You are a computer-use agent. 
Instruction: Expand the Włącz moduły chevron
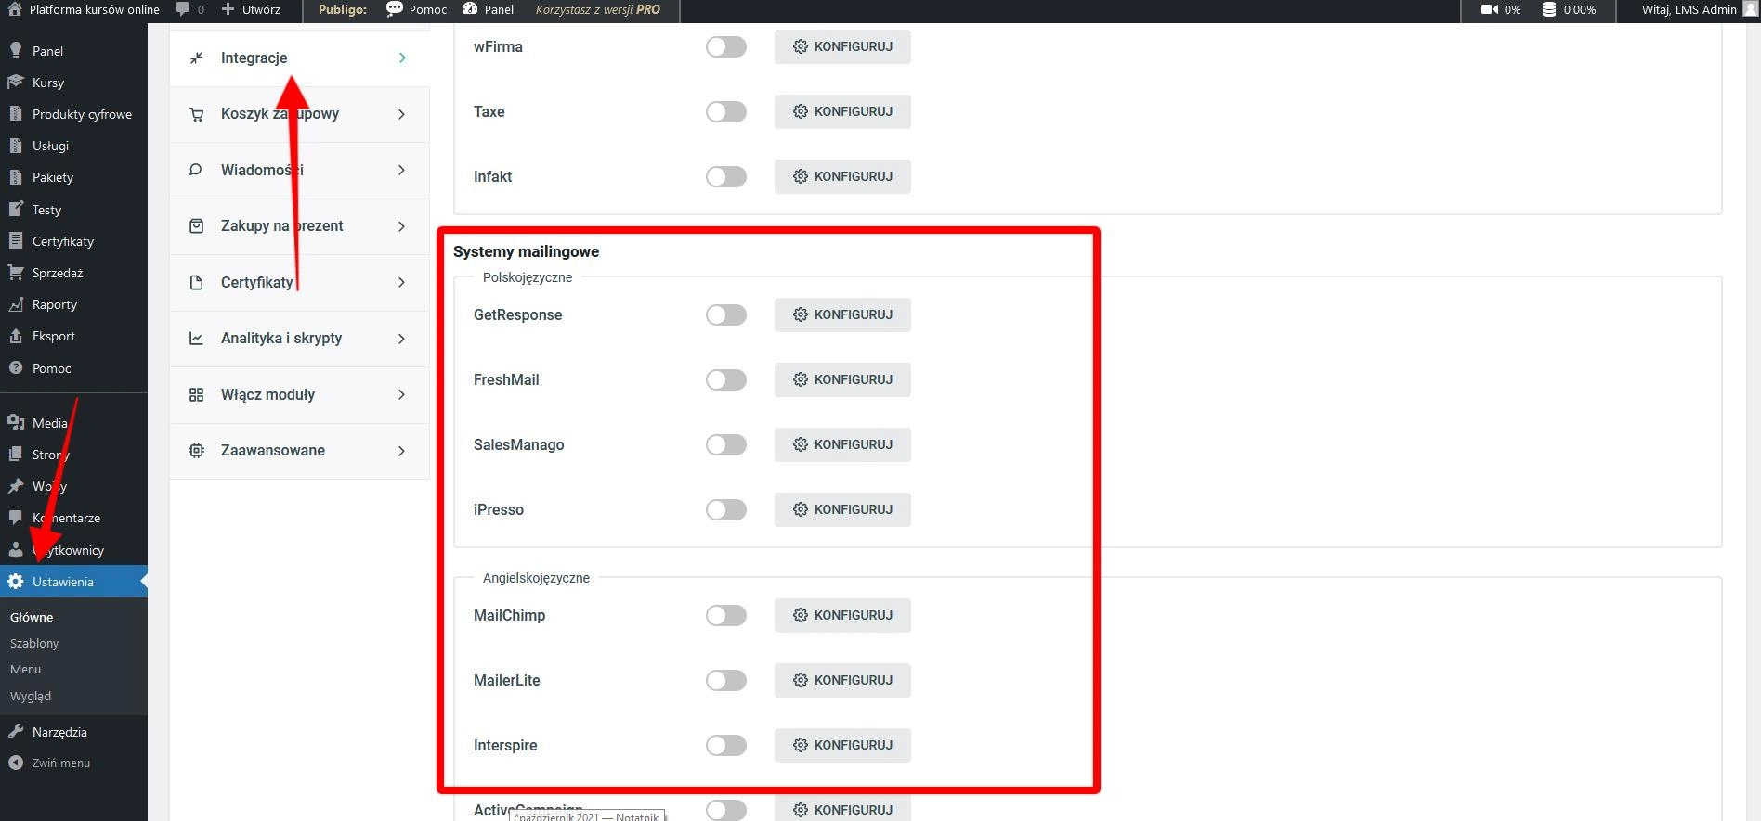click(402, 394)
